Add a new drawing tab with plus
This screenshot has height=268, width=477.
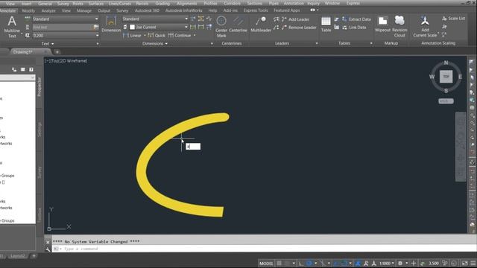57,52
